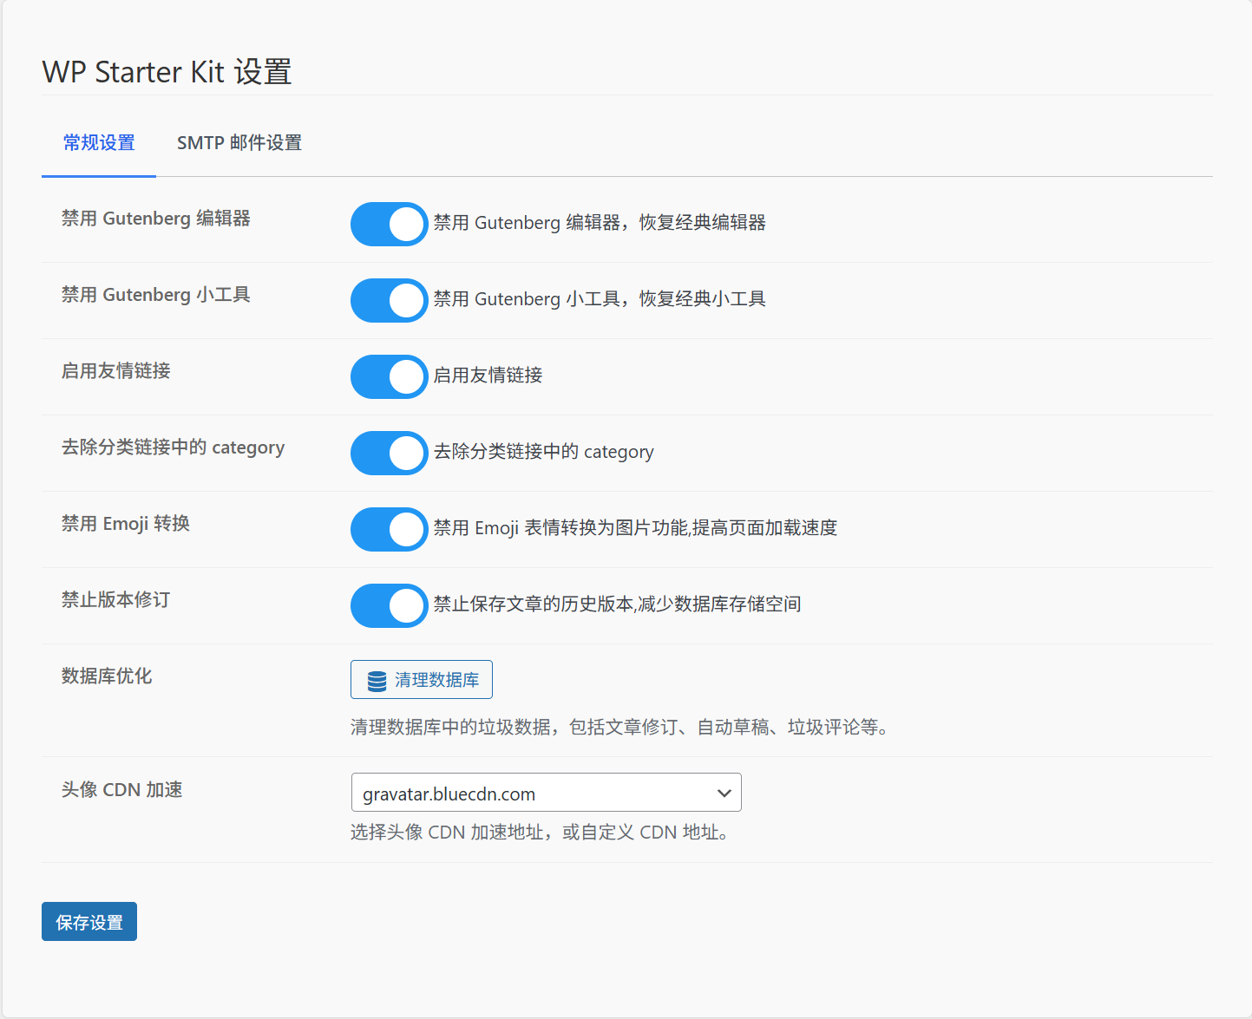Click the database icon inside 清理数据库 button
This screenshot has height=1019, width=1252.
pos(377,679)
